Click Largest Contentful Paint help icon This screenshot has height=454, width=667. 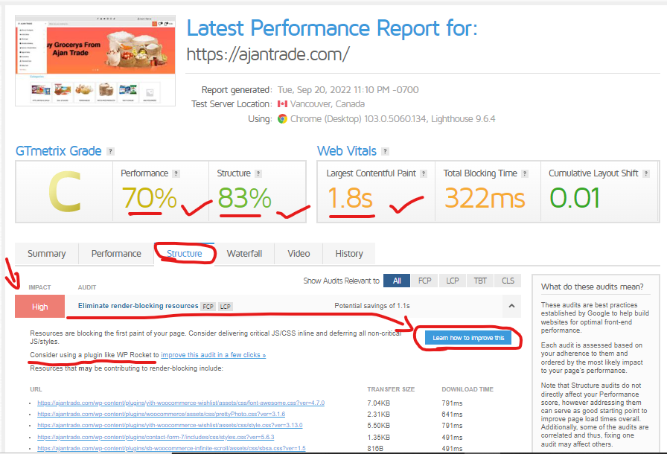click(424, 173)
